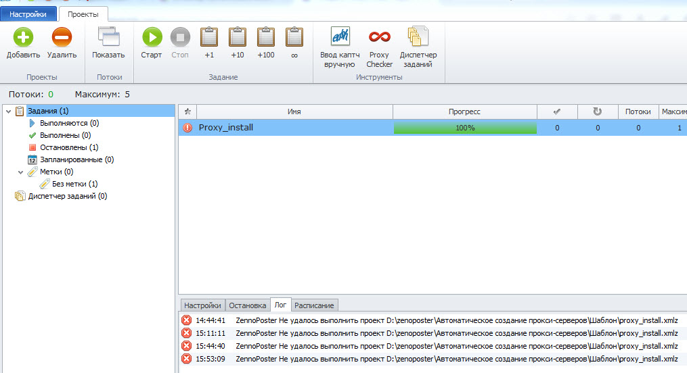Image resolution: width=687 pixels, height=373 pixels.
Task: Select Метки (0) tree item
Action: coord(57,172)
